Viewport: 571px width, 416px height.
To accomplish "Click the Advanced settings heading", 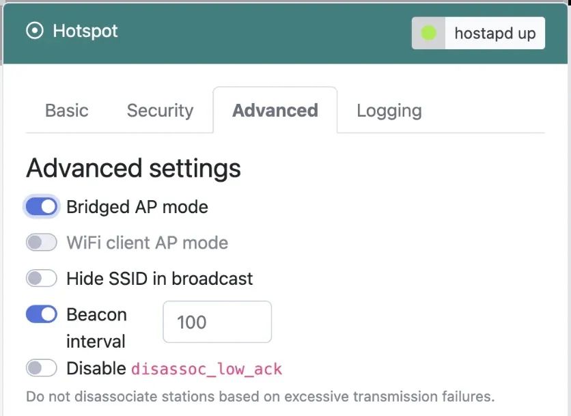I will point(133,168).
